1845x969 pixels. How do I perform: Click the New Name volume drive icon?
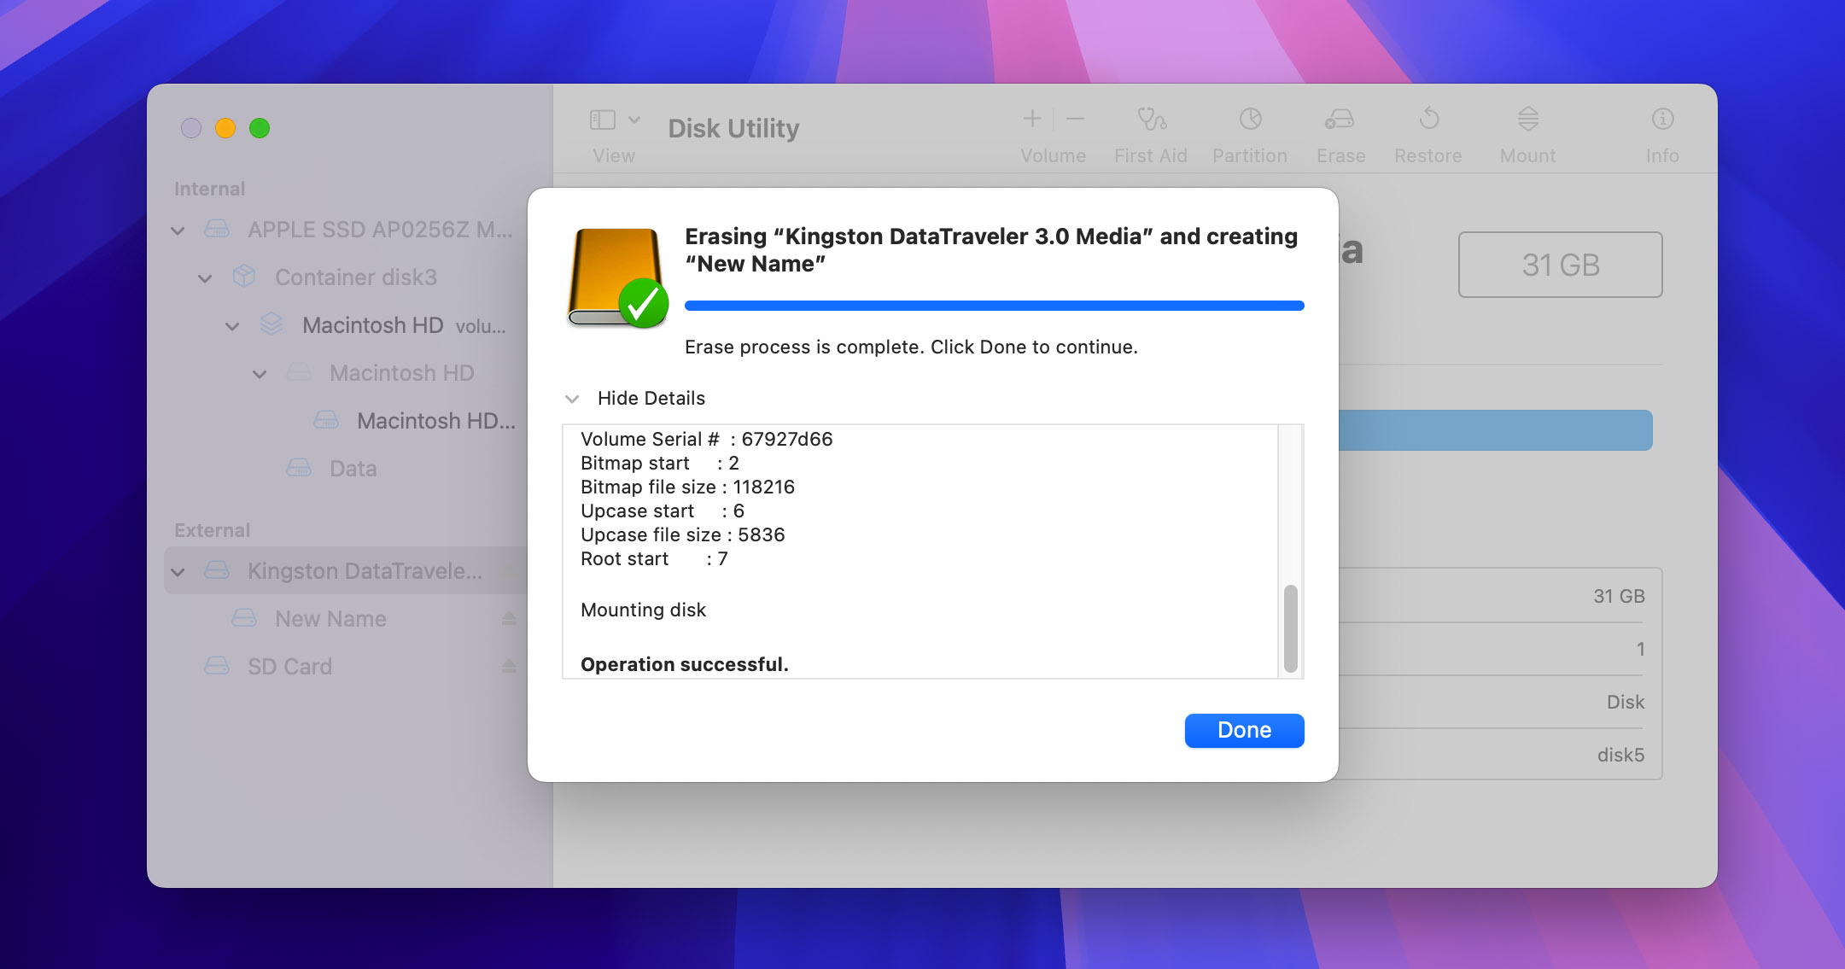click(x=244, y=618)
